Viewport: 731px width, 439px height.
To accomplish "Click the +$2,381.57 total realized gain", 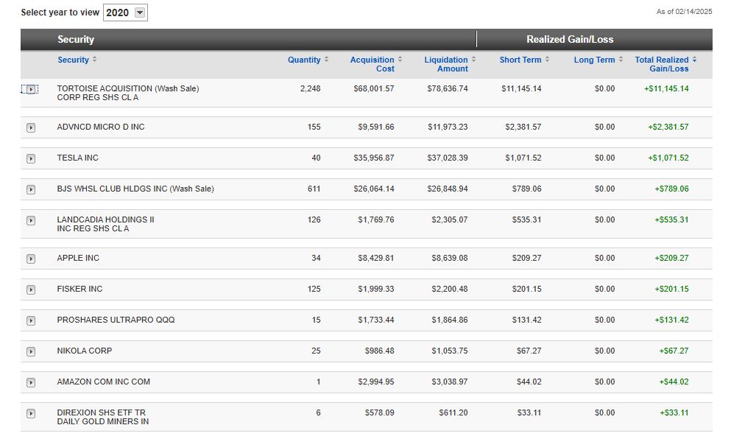I will (668, 127).
